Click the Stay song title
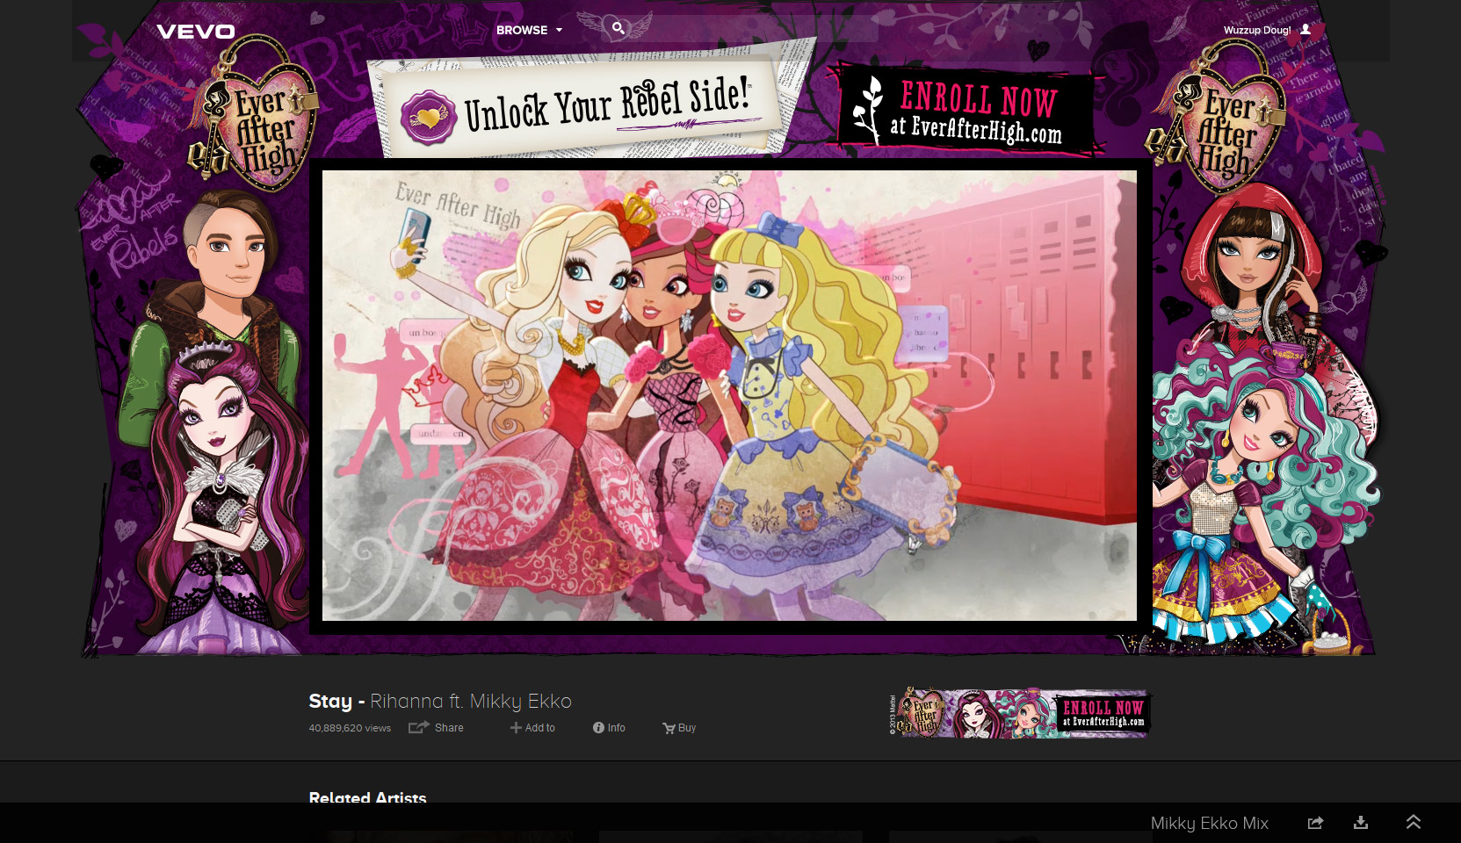1461x843 pixels. tap(330, 701)
